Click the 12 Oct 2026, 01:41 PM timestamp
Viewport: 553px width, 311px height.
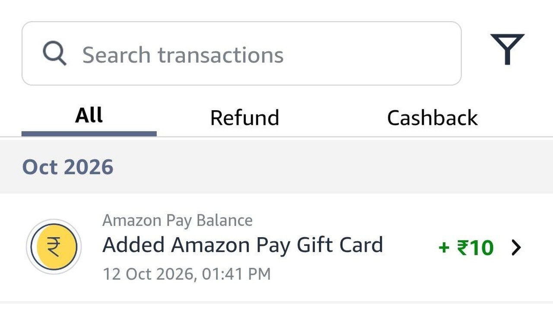pos(187,274)
